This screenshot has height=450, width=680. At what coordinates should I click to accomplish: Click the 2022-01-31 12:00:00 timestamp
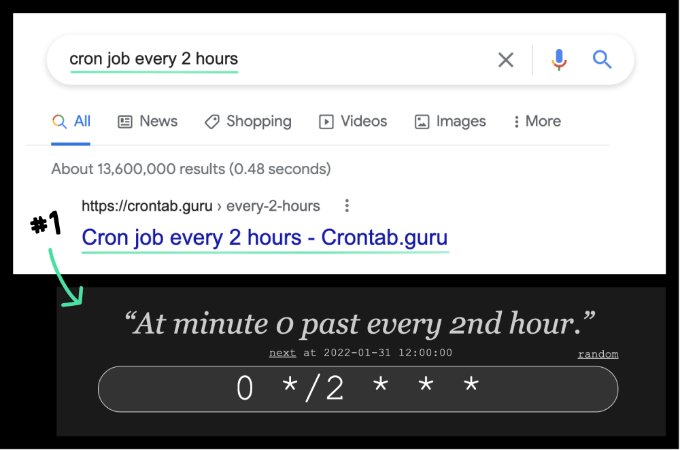[387, 353]
